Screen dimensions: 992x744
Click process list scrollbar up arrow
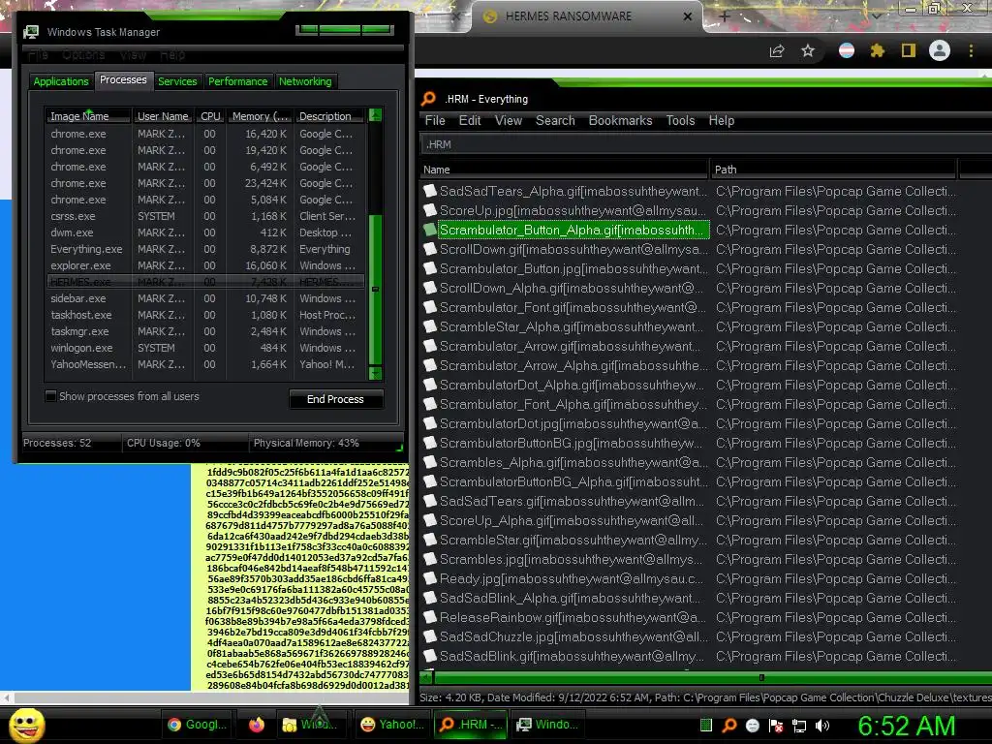point(375,114)
